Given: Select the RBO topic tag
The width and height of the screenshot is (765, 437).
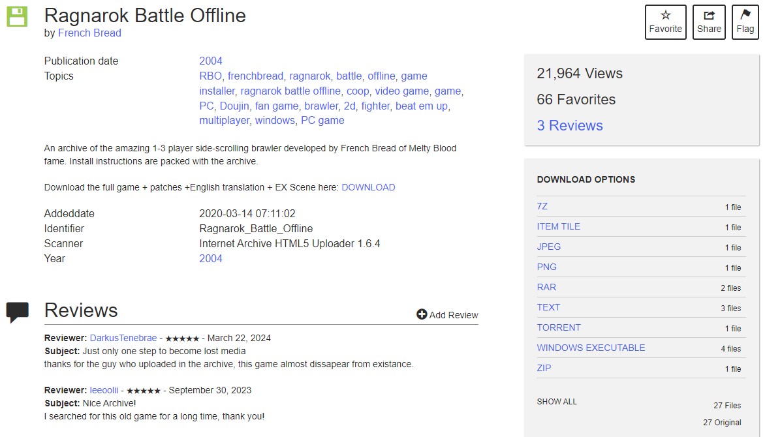Looking at the screenshot, I should click(210, 76).
